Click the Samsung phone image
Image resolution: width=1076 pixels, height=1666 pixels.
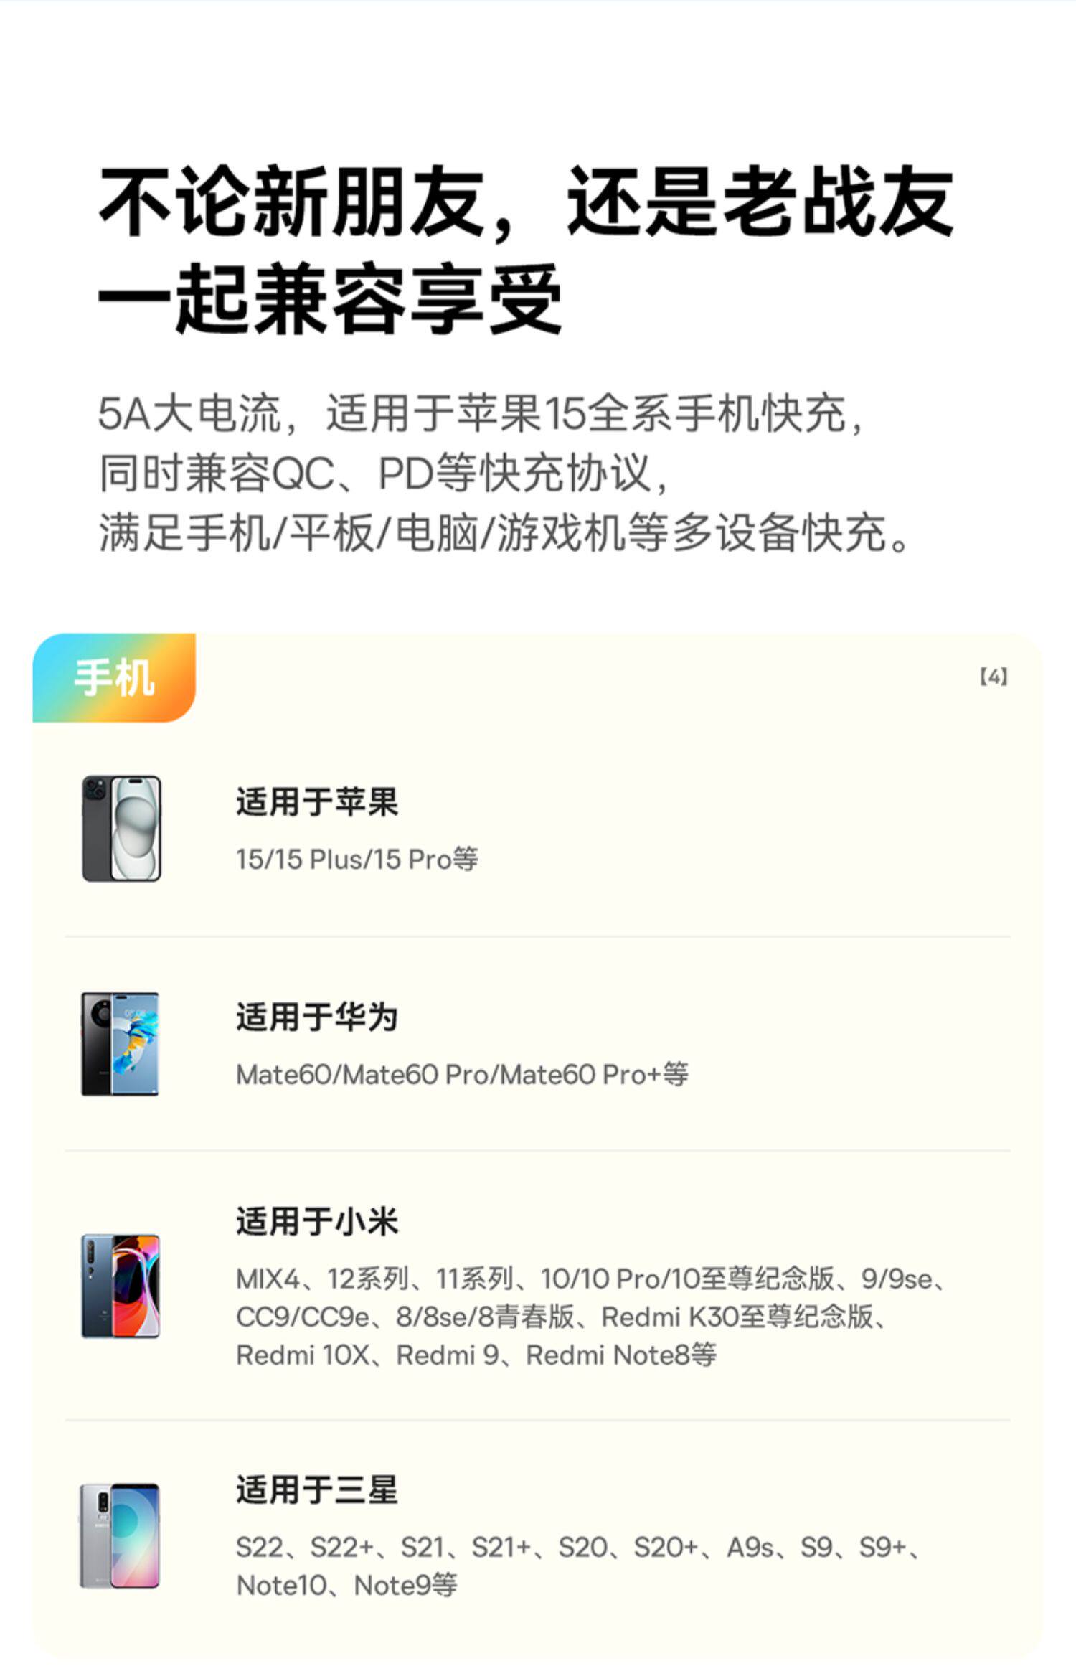119,1535
